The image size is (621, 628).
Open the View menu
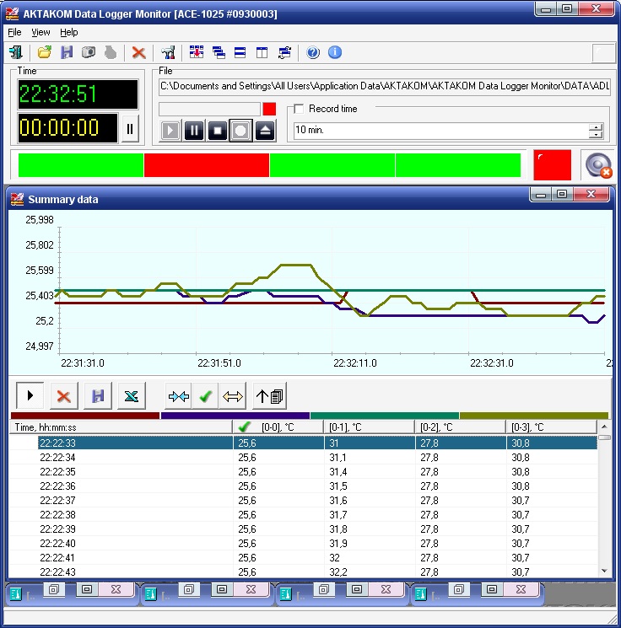(40, 32)
